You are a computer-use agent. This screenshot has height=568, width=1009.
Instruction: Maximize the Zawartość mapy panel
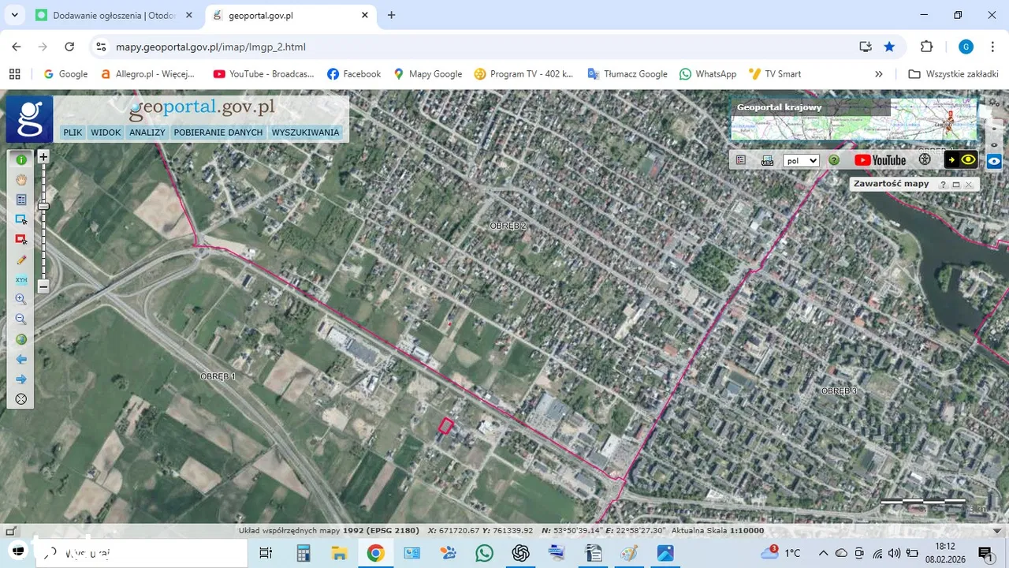(x=956, y=185)
